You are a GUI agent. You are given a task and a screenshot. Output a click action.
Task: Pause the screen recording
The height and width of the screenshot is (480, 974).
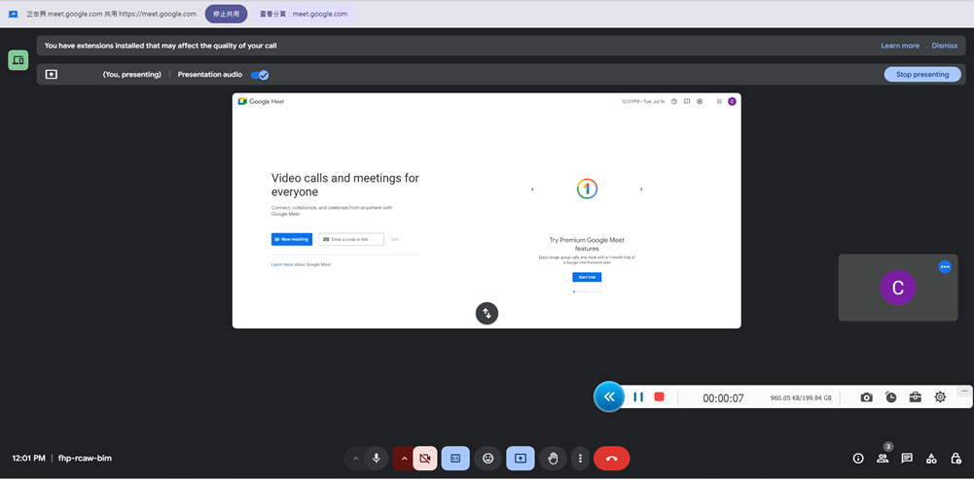point(638,396)
